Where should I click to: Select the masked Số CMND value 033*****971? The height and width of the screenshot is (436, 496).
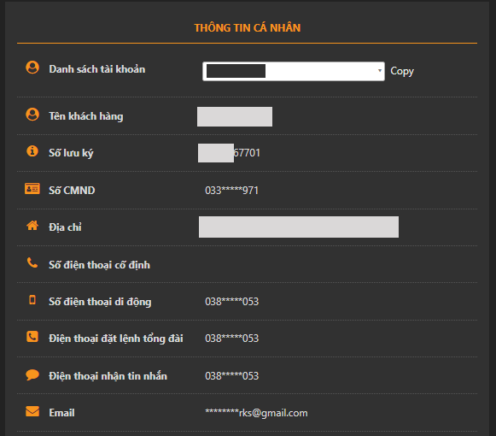[x=232, y=191]
